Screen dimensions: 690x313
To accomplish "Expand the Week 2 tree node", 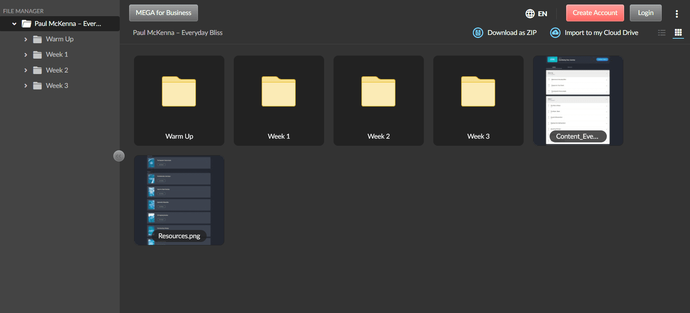I will click(x=26, y=70).
